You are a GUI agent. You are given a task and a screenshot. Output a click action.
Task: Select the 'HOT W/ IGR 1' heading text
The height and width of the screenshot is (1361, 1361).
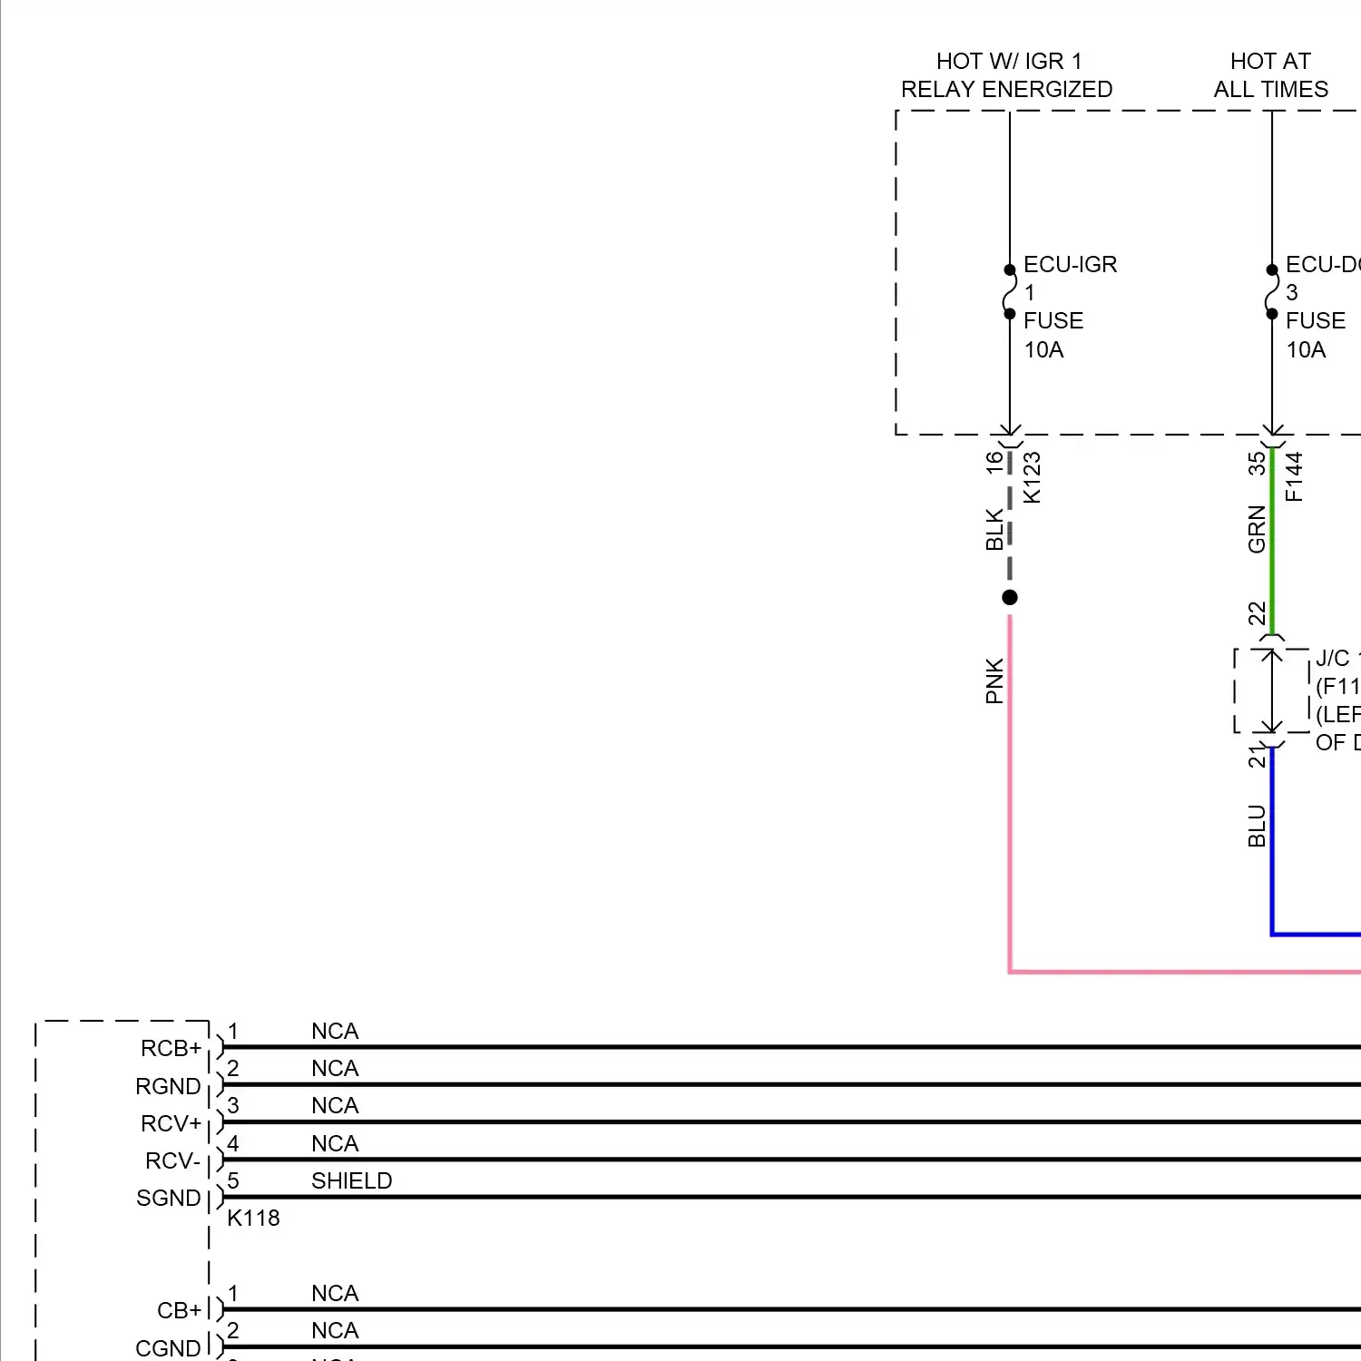click(x=1009, y=61)
